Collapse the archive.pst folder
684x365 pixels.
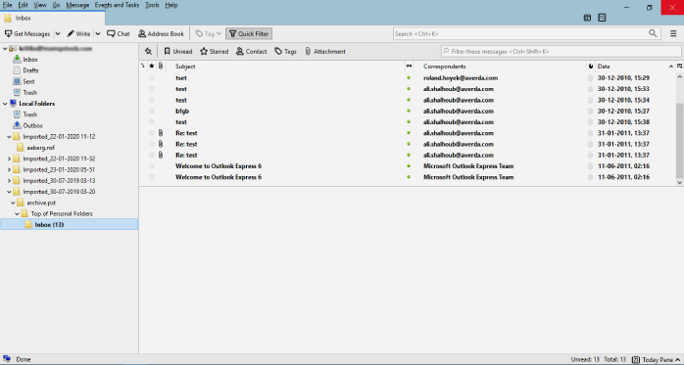pos(13,203)
